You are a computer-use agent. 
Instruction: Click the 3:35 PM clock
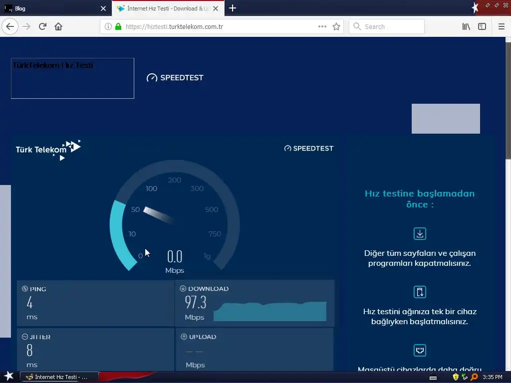tap(493, 377)
